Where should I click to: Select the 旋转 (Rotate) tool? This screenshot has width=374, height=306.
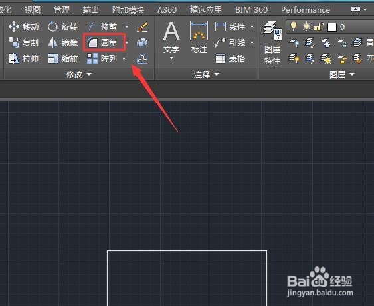[x=62, y=27]
